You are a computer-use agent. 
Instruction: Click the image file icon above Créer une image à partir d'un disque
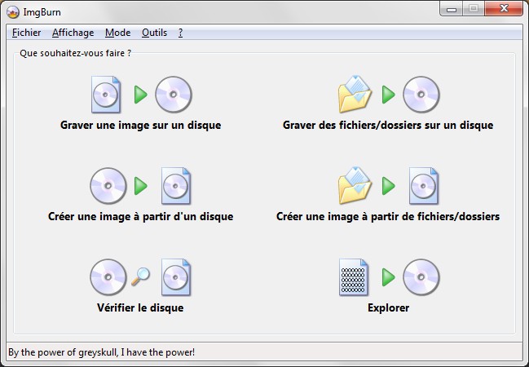[x=176, y=186]
